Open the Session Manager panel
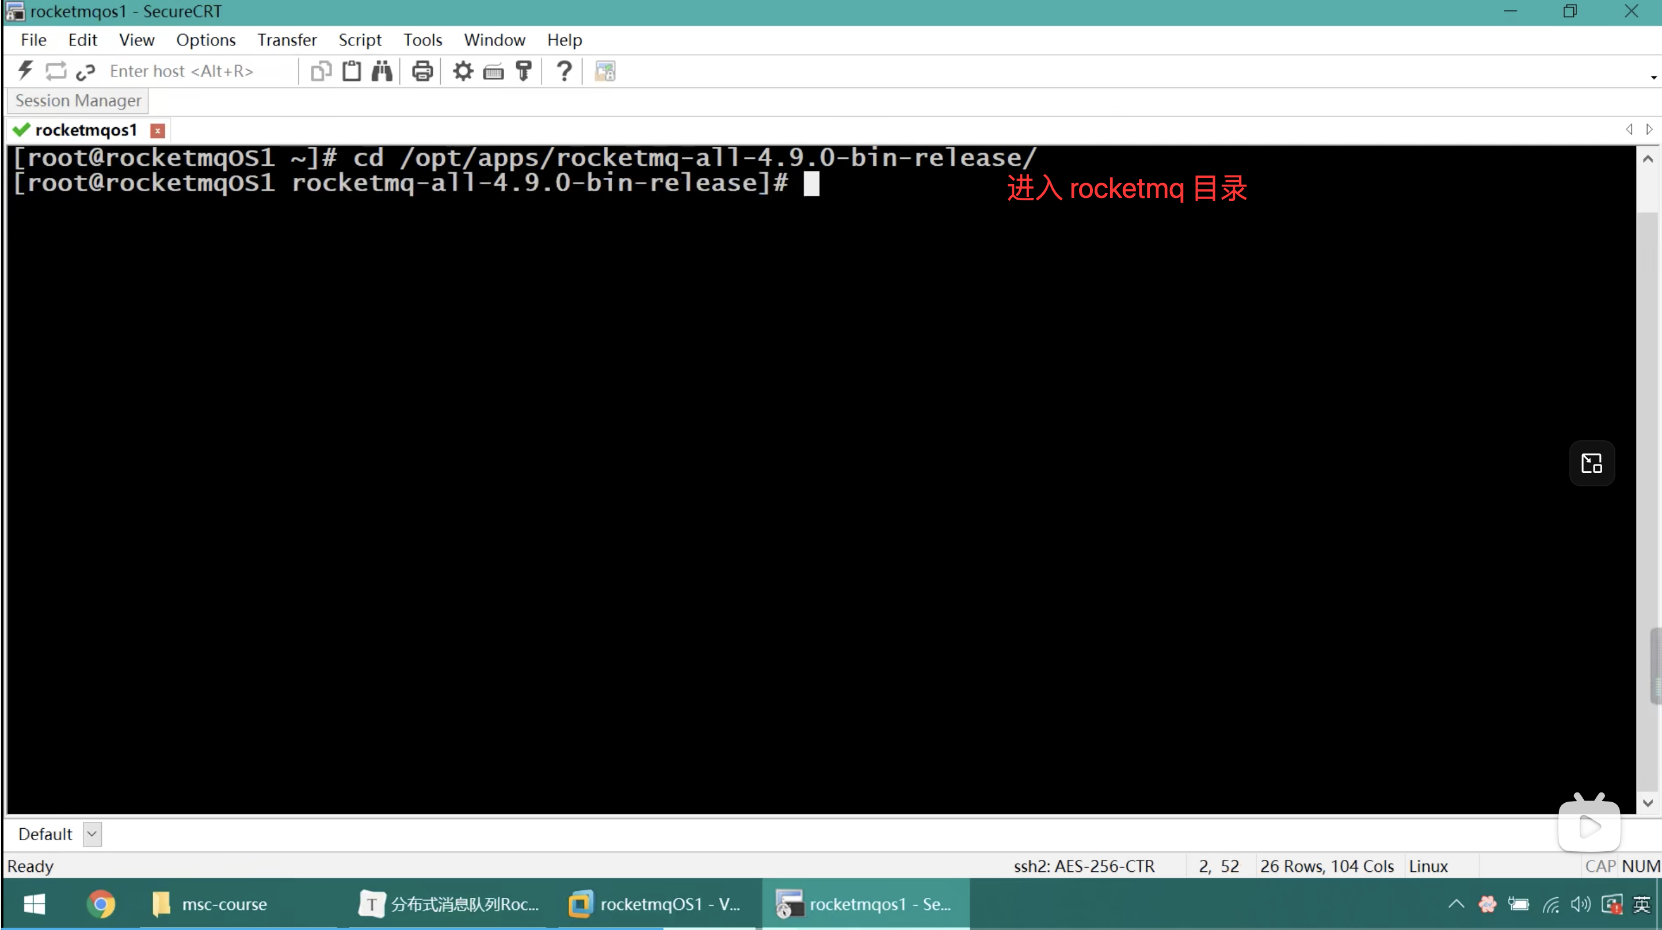Viewport: 1662px width, 930px height. (78, 101)
